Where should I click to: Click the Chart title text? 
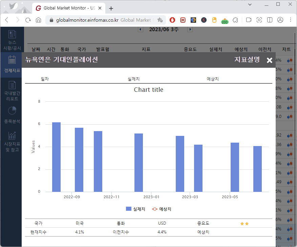(148, 90)
